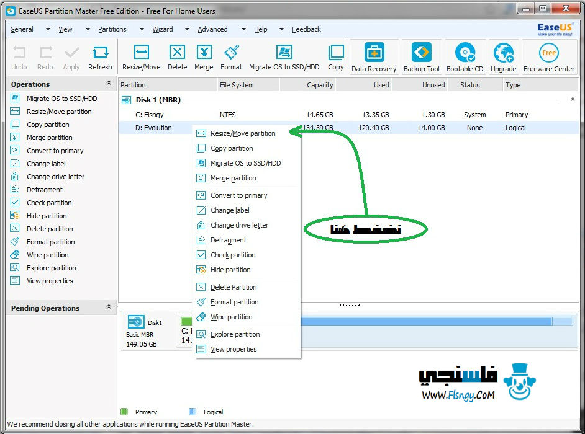Click the blue logical partition bar in disk map
Viewport: 585px width, 434px height.
tap(437, 322)
